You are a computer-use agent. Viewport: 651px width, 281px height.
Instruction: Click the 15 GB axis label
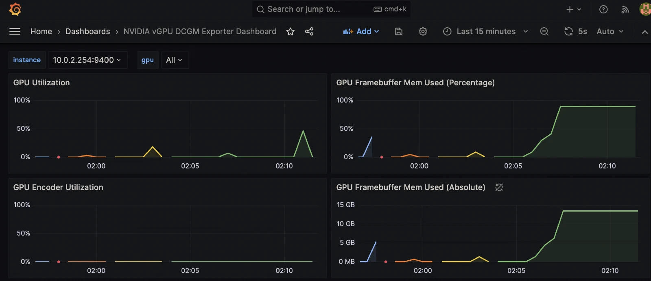[345, 205]
